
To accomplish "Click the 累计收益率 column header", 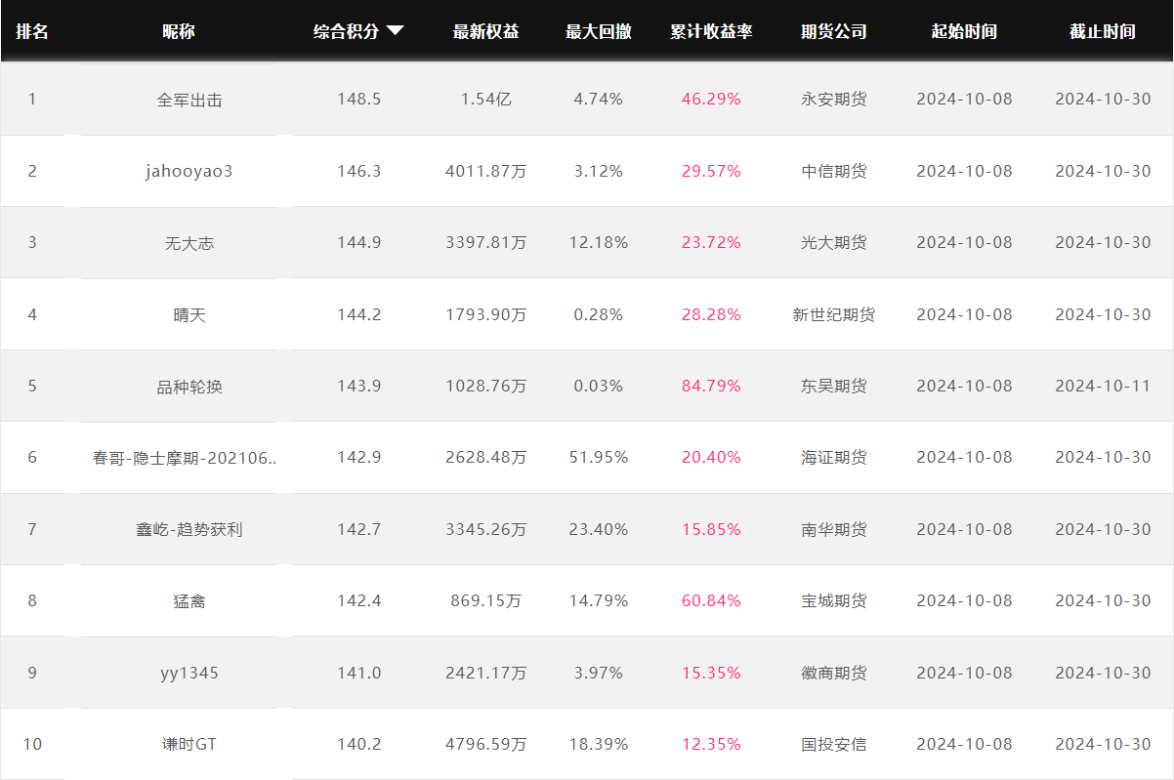I will pos(711,31).
